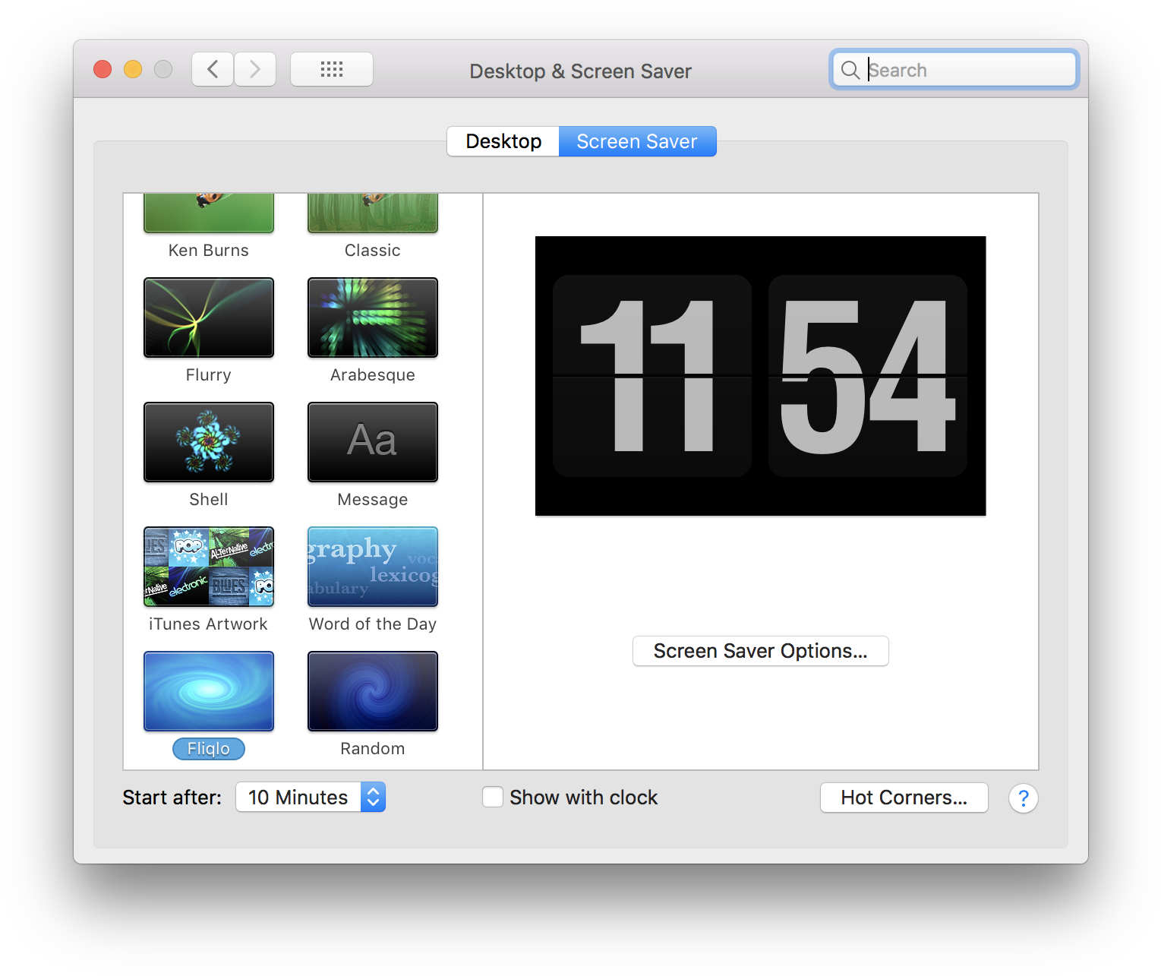Screen dimensions: 1161x976
Task: Open Screen Saver Options
Action: [760, 651]
